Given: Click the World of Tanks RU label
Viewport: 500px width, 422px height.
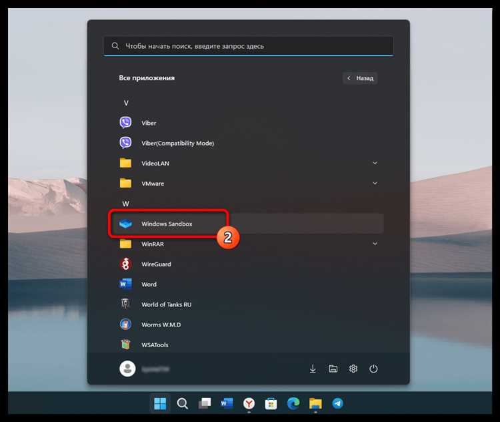Looking at the screenshot, I should 167,304.
